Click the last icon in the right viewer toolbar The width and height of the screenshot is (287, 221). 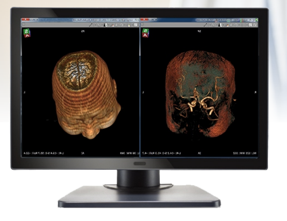pyautogui.click(x=255, y=25)
